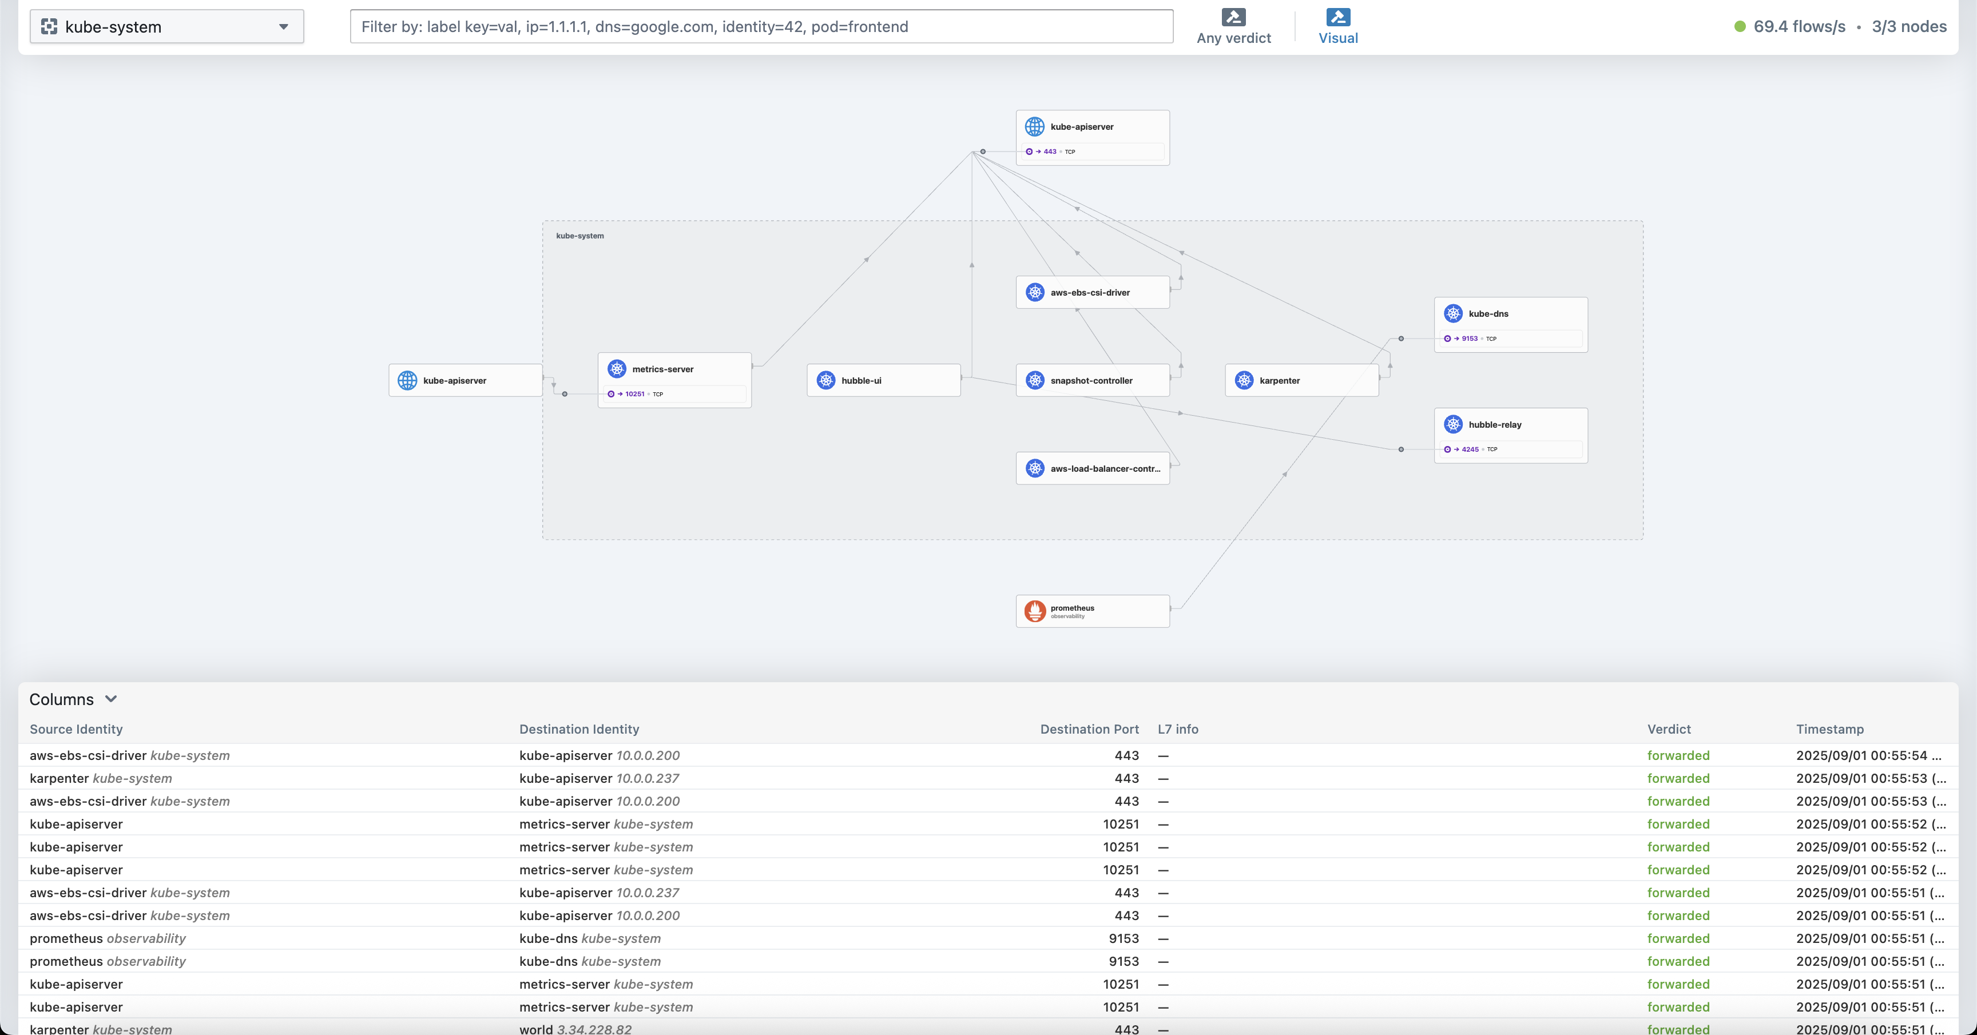This screenshot has height=1035, width=1977.
Task: Click the prometheus flame icon
Action: tap(1034, 611)
